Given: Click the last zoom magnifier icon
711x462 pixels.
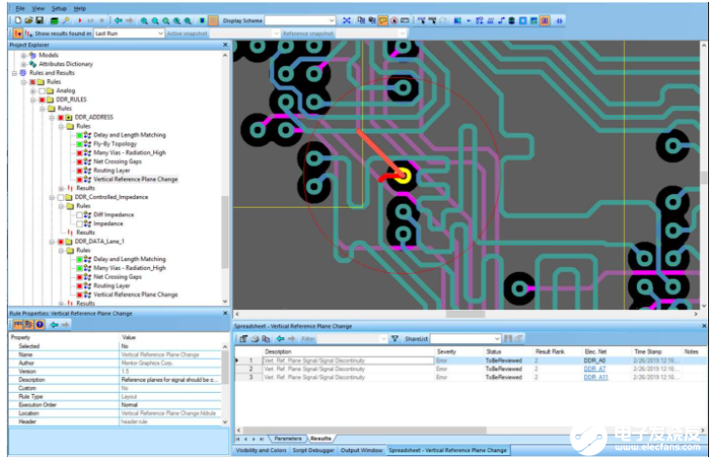Looking at the screenshot, I should (187, 20).
